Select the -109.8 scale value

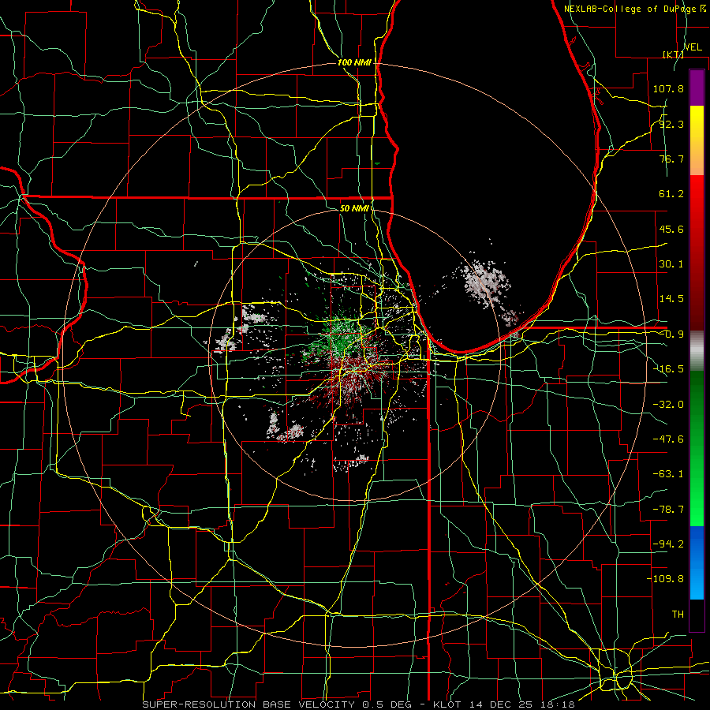tap(665, 579)
